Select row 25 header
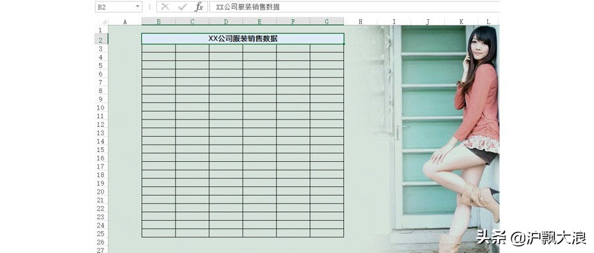 [100, 234]
